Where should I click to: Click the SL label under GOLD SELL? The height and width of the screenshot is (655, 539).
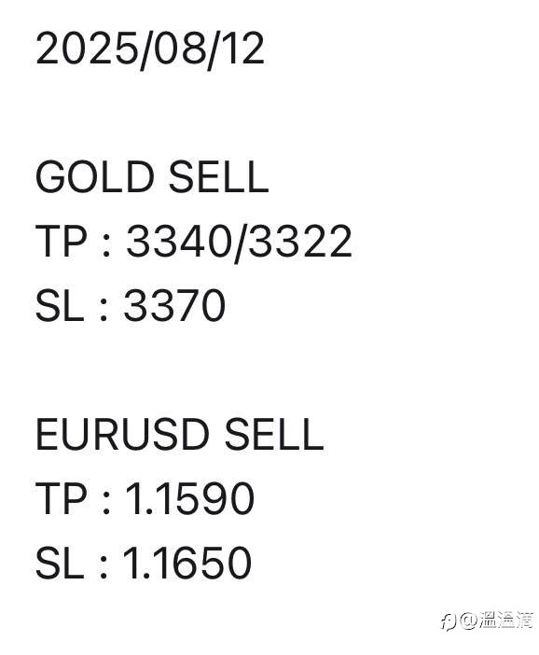point(60,305)
